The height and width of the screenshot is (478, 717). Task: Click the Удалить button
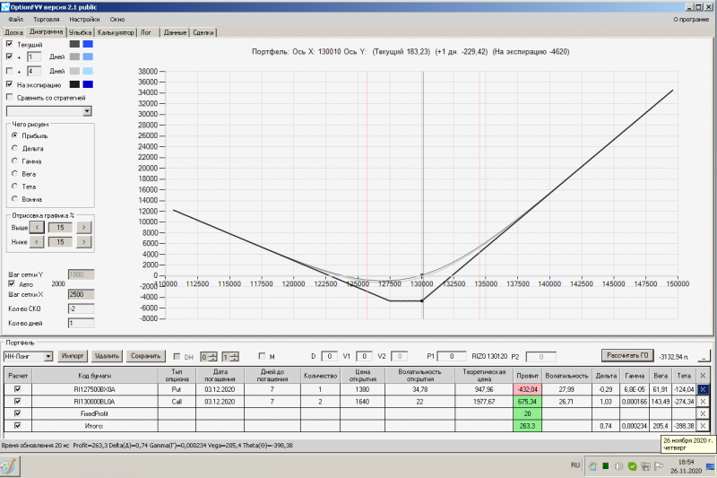click(107, 356)
